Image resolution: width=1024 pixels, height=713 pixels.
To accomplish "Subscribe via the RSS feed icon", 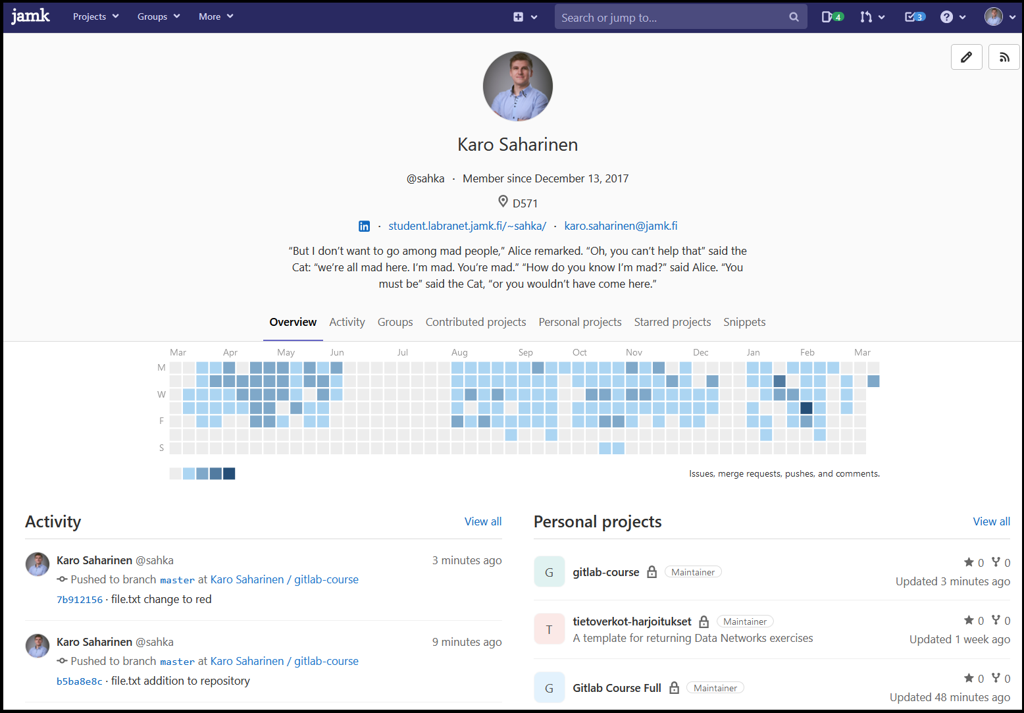I will [x=1004, y=57].
